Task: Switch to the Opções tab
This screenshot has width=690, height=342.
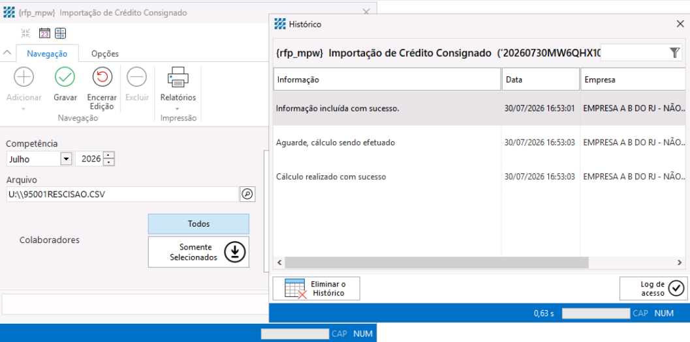Action: pyautogui.click(x=104, y=53)
